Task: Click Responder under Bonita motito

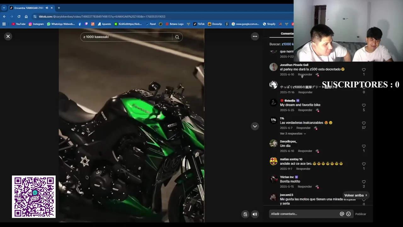Action: click(x=305, y=187)
